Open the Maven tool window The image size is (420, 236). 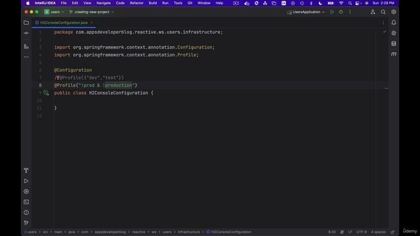[394, 54]
